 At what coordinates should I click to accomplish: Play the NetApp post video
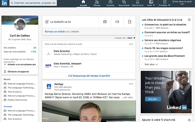(89, 111)
